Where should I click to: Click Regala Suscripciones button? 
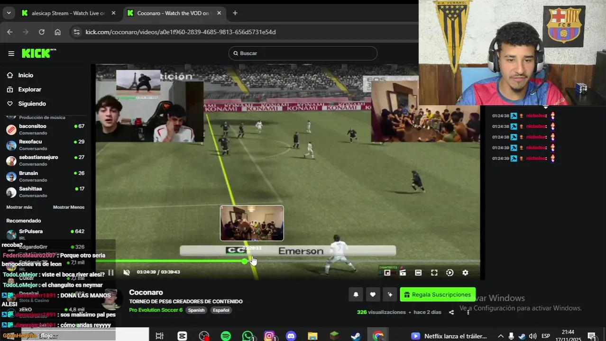pos(438,295)
